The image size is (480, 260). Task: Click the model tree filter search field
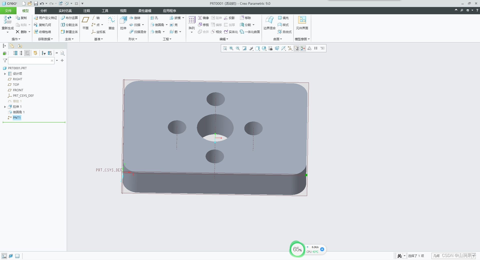click(x=30, y=61)
